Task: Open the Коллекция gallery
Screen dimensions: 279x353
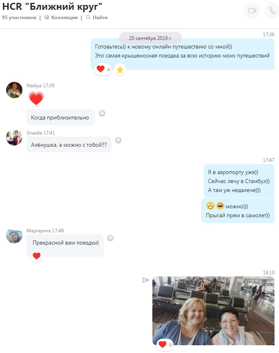Action: [x=61, y=18]
